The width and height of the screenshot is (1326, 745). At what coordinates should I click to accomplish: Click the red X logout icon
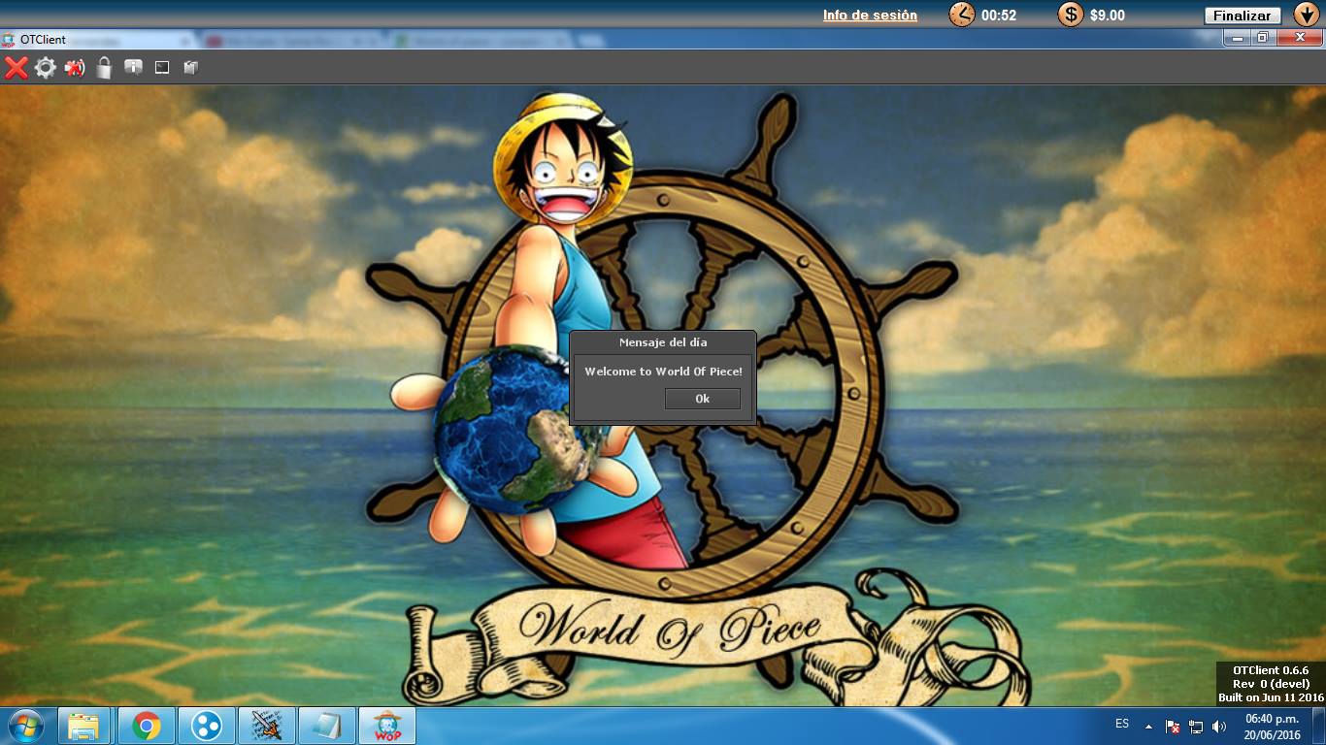point(17,67)
